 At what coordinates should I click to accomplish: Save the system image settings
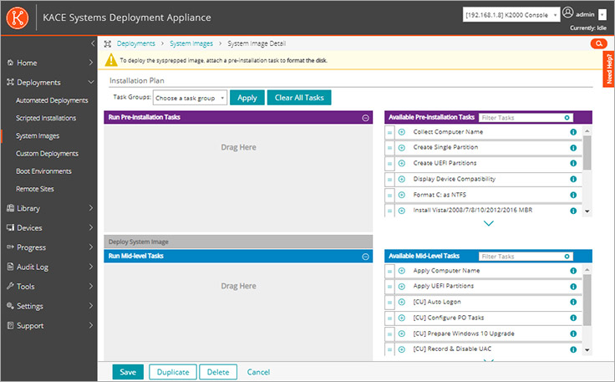(128, 372)
